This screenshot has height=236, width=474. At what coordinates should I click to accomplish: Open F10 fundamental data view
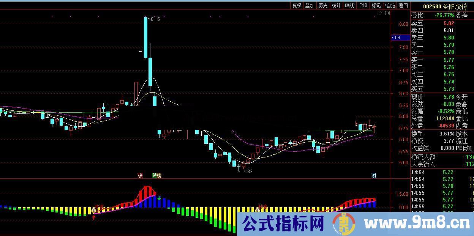pyautogui.click(x=362, y=5)
